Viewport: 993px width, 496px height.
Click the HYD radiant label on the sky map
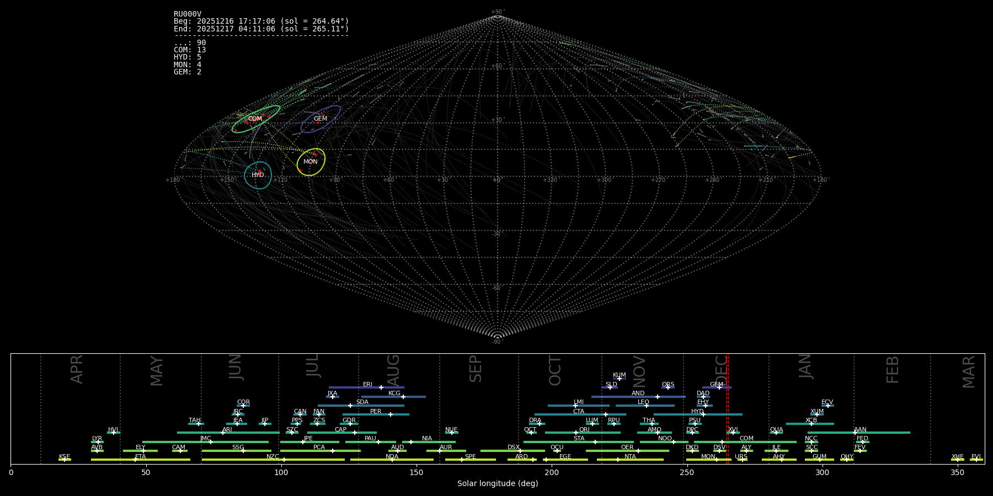[x=258, y=175]
